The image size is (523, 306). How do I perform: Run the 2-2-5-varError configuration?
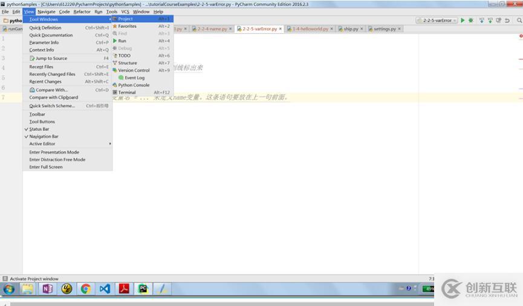tap(463, 21)
